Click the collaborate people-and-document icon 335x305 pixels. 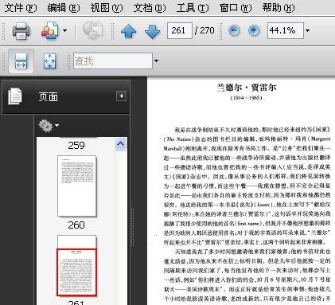pos(50,31)
